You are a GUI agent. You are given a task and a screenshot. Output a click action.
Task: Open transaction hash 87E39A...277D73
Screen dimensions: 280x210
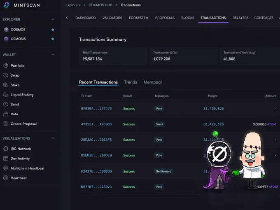click(x=96, y=109)
